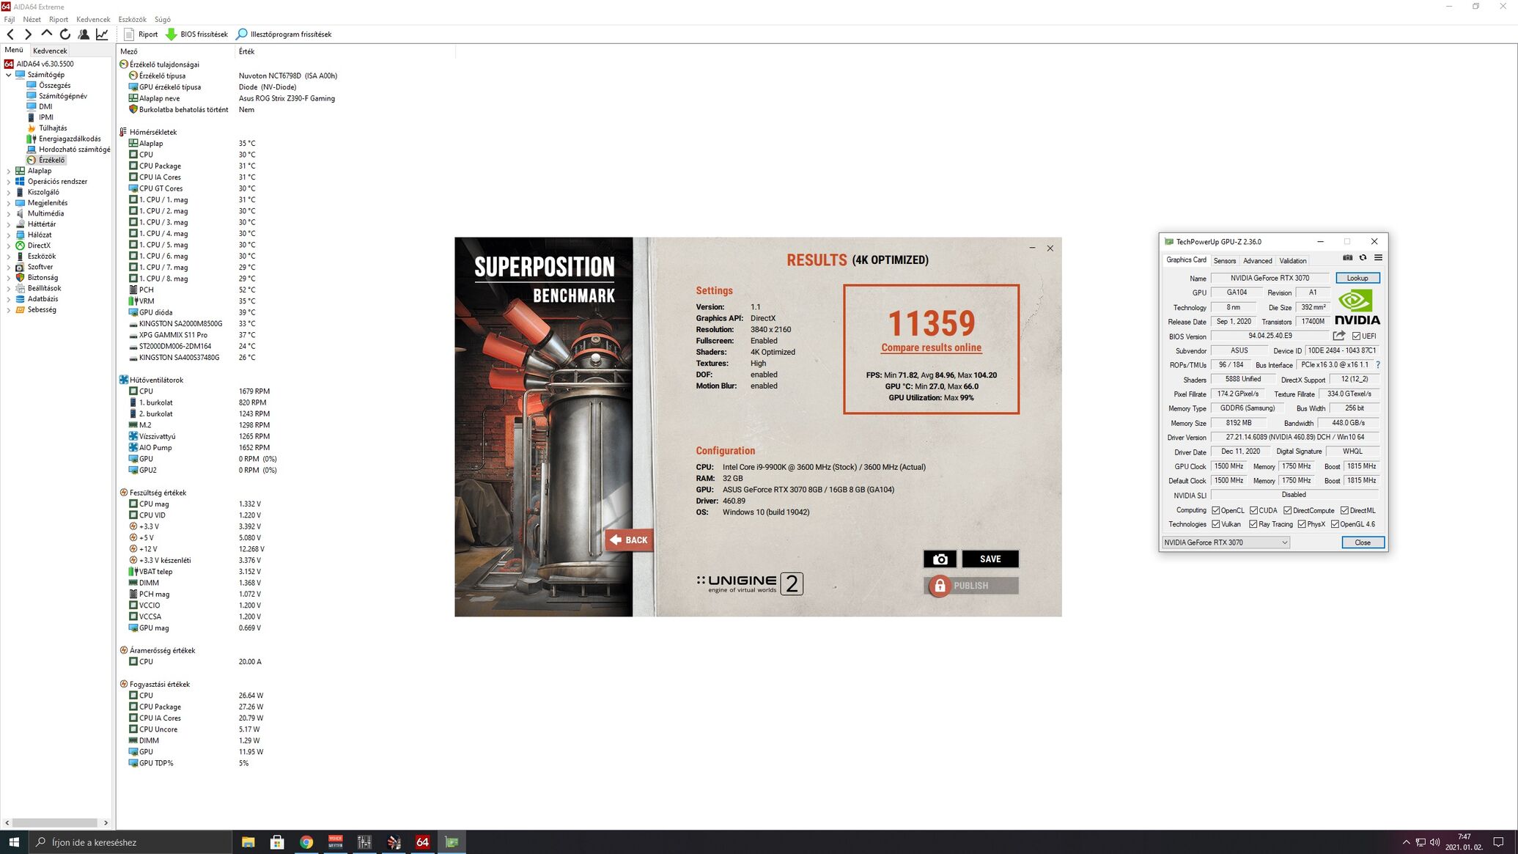Click the AIDA64 refresh toolbar icon
Viewport: 1518px width, 854px height.
click(x=65, y=34)
